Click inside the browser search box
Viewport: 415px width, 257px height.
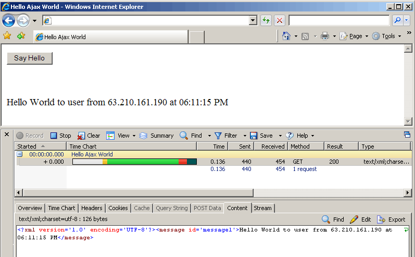point(338,20)
